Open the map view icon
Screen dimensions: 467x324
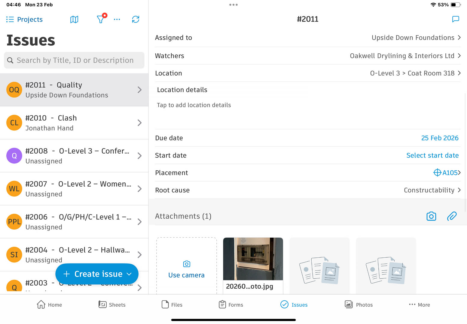(x=74, y=19)
